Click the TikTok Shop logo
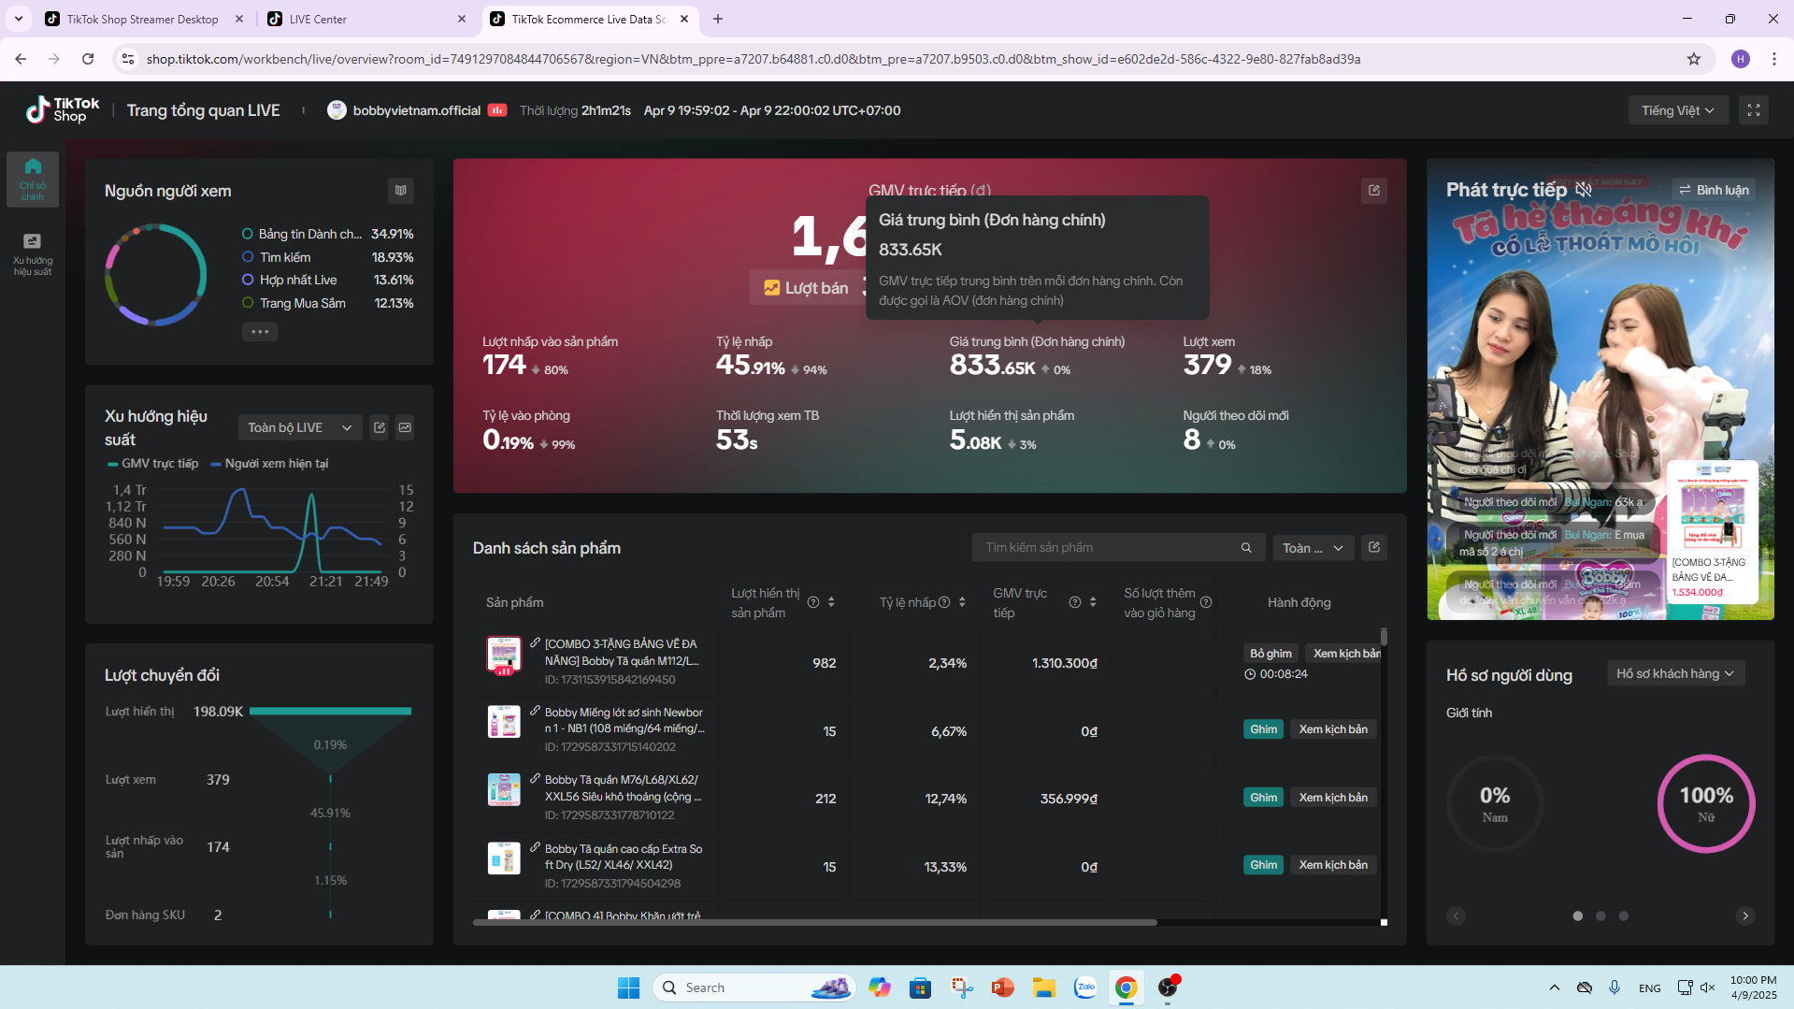Viewport: 1794px width, 1009px height. pyautogui.click(x=63, y=110)
